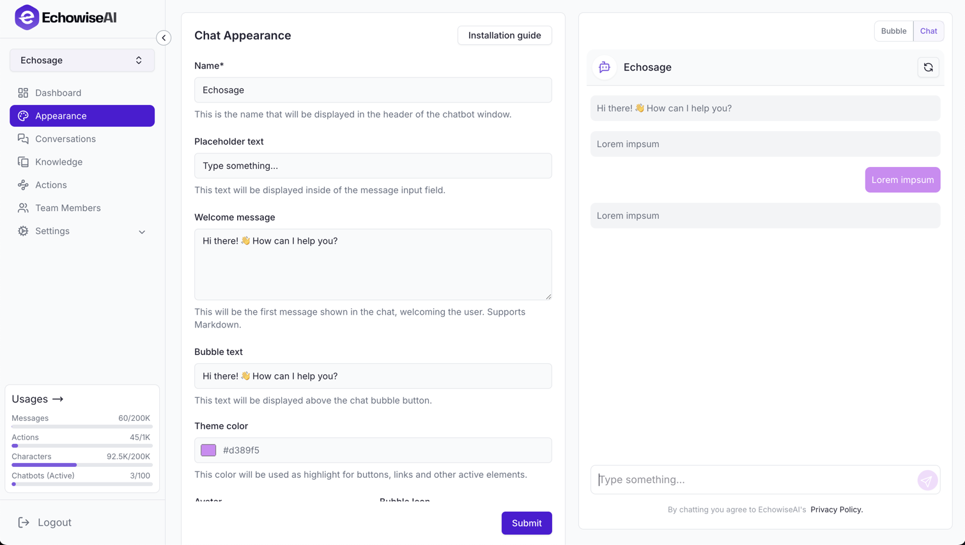Image resolution: width=965 pixels, height=545 pixels.
Task: Click the Knowledge library icon
Action: point(24,162)
